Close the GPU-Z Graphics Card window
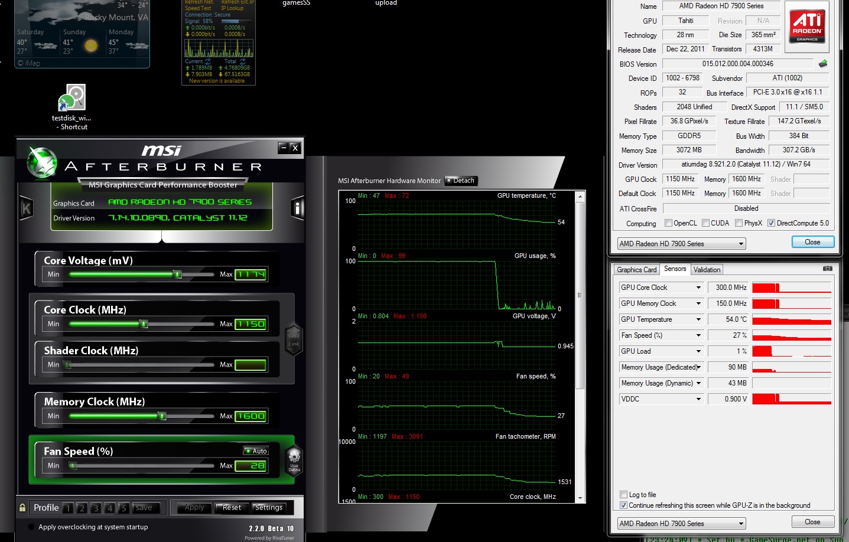Screen dimensions: 849x542 (x=813, y=242)
